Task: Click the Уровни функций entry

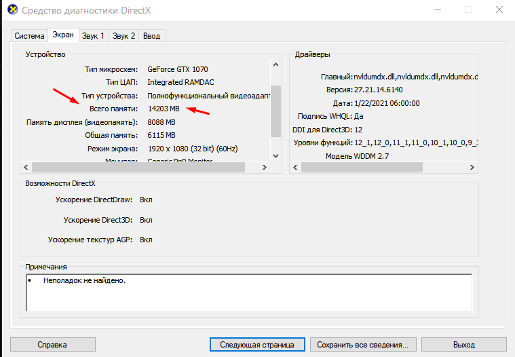Action: [x=385, y=143]
